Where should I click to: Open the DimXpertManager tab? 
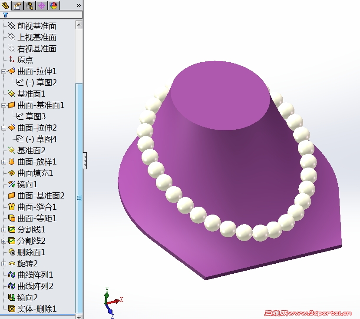[x=42, y=5]
